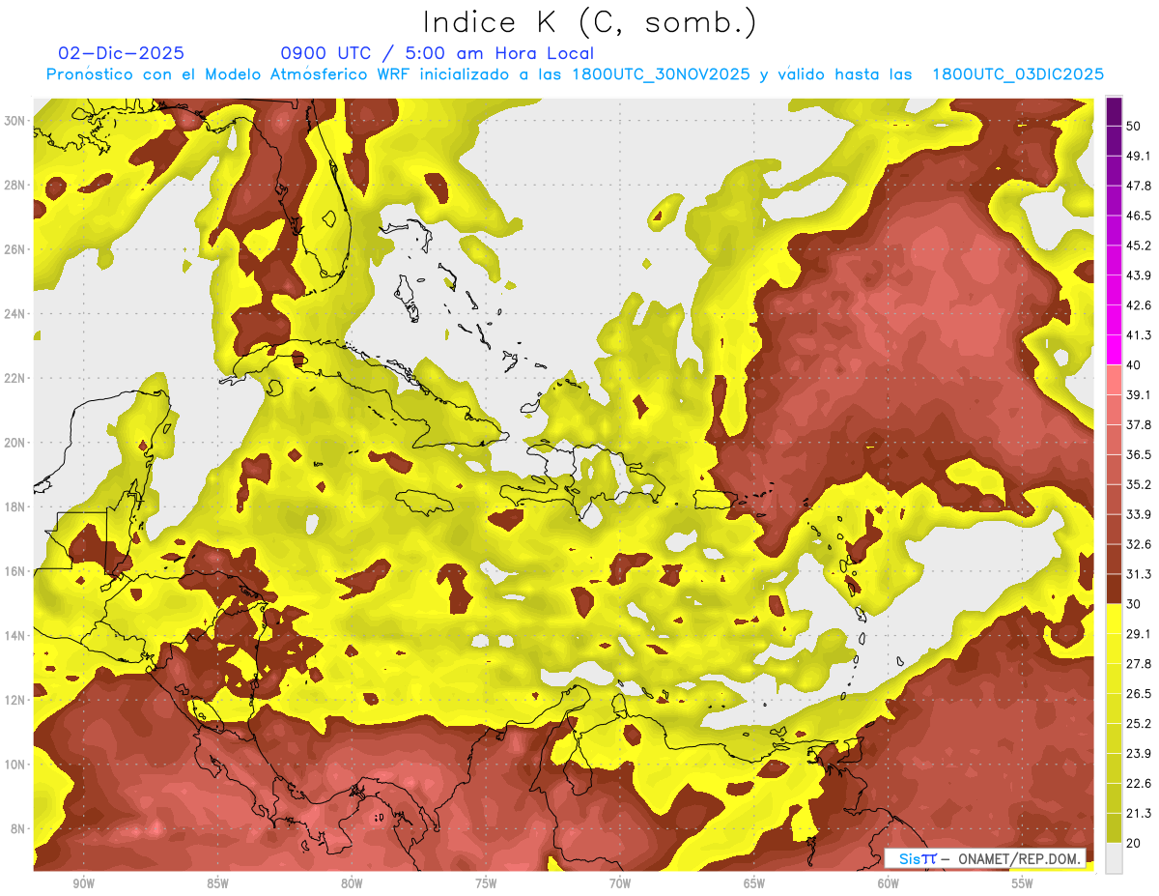Click the 45.2 value on color scale
This screenshot has height=896, width=1159.
[1140, 246]
